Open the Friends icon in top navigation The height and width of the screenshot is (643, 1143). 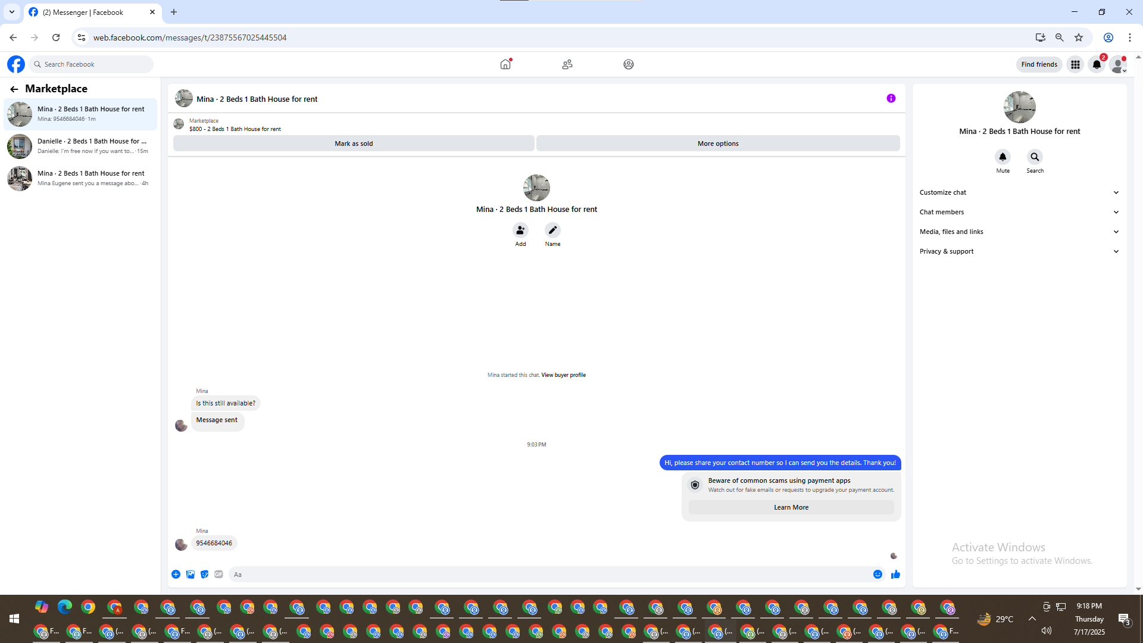[x=567, y=64]
